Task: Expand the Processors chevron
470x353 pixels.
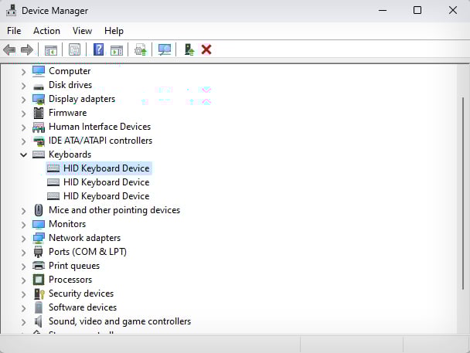Action: point(24,280)
